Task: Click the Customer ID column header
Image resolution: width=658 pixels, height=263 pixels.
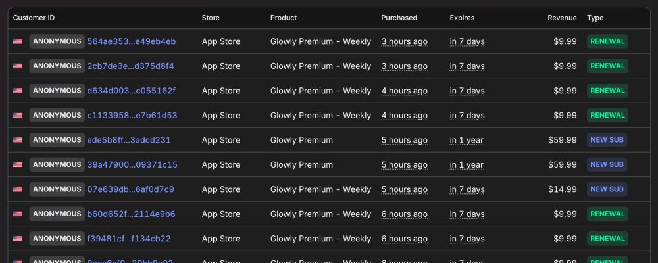Action: pos(34,18)
